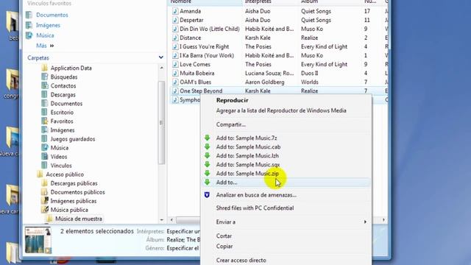The image size is (471, 265).
Task: Select Imágenes públicas in folder tree
Action: tap(74, 201)
